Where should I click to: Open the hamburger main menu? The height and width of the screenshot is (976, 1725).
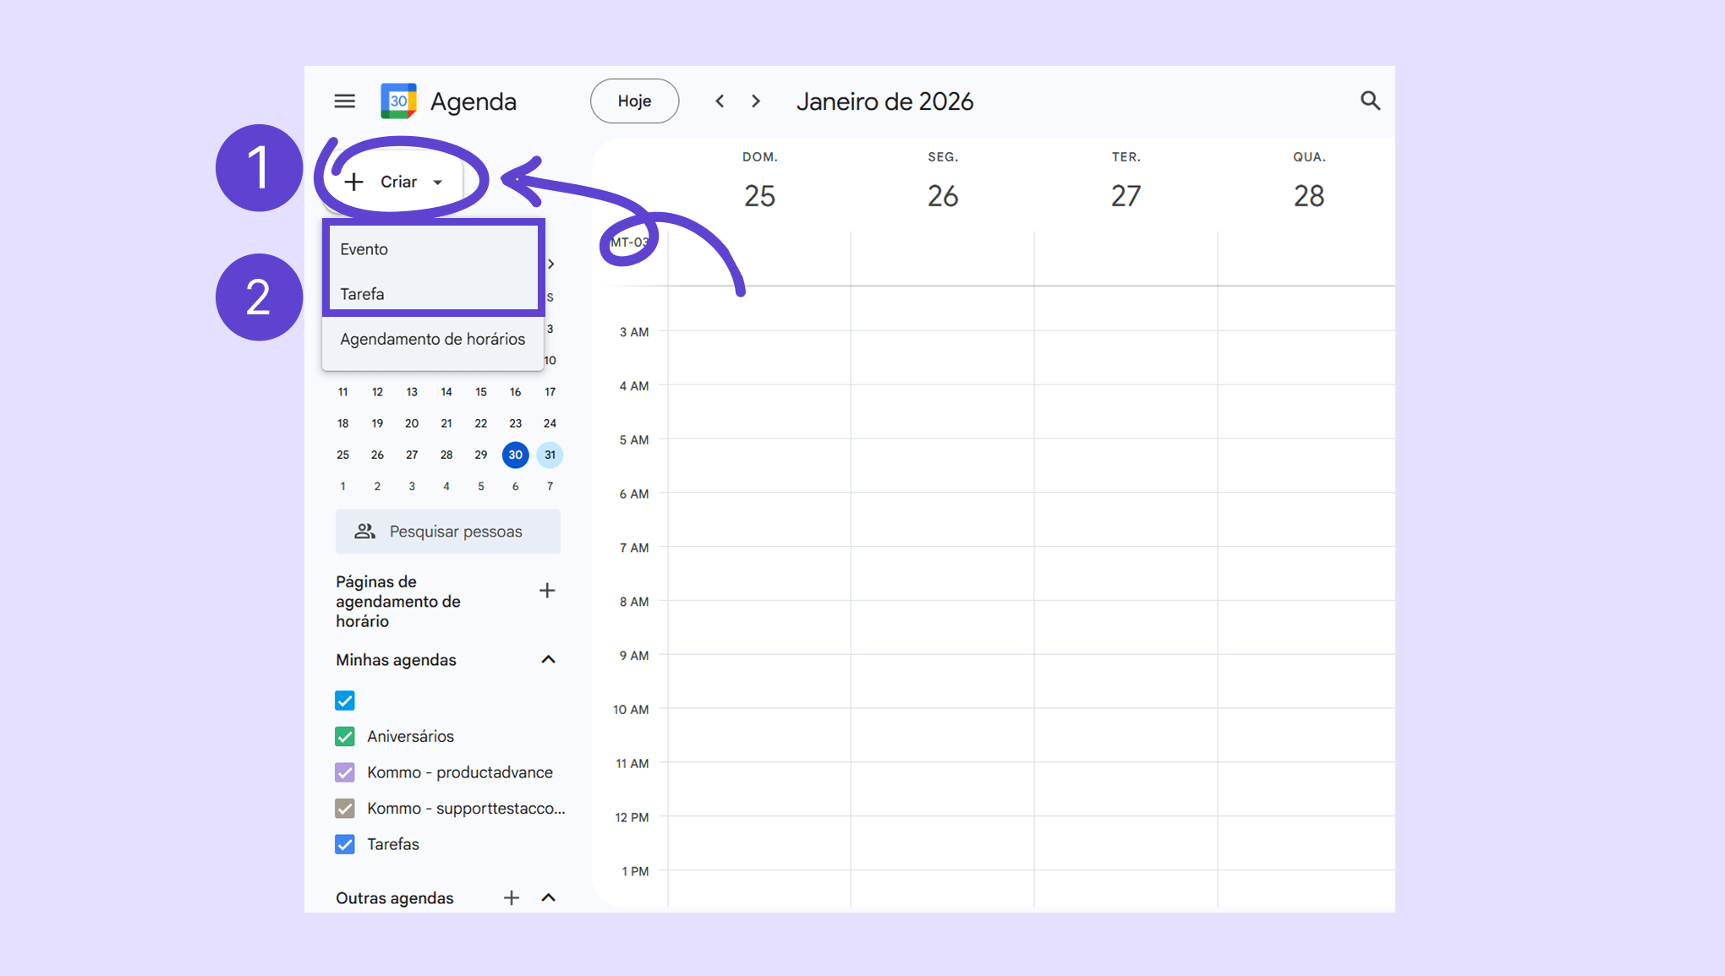click(344, 101)
